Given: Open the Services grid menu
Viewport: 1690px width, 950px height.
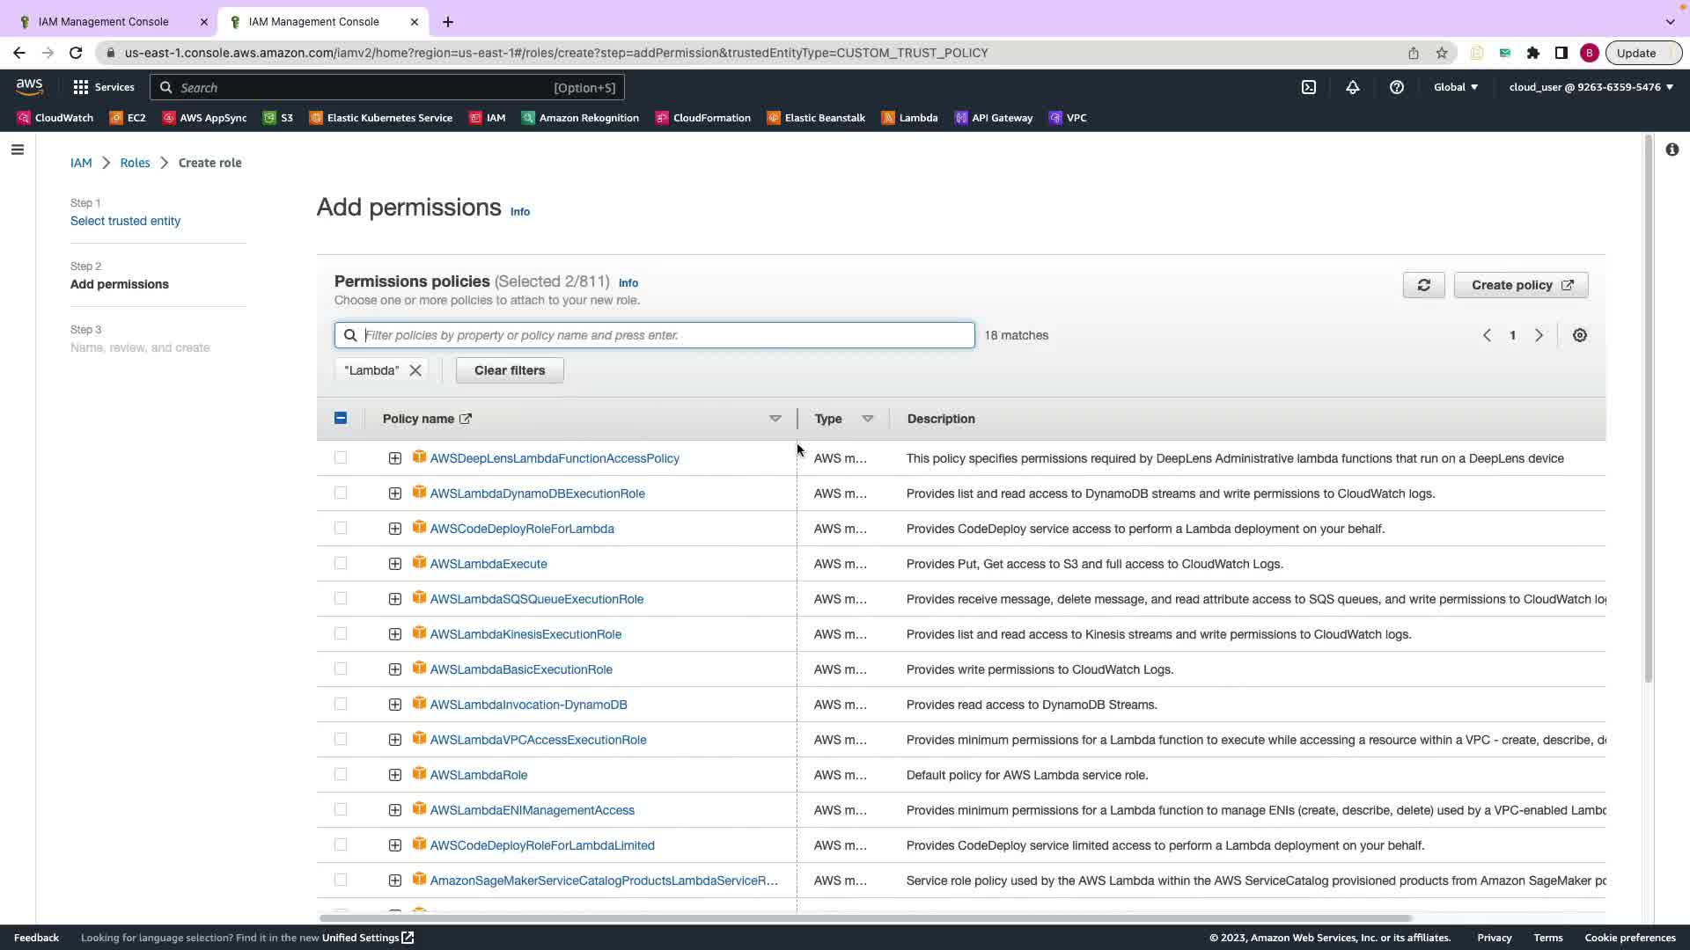Looking at the screenshot, I should click(104, 87).
